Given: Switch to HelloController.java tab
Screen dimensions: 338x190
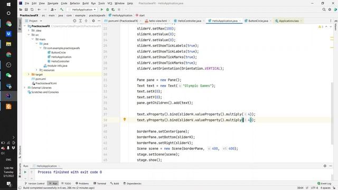Looking at the screenshot, I should point(189,21).
